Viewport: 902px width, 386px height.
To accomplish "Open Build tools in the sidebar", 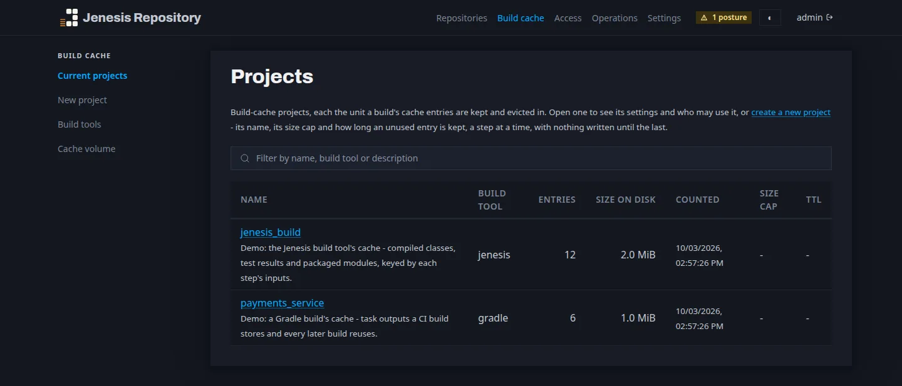I will point(79,124).
